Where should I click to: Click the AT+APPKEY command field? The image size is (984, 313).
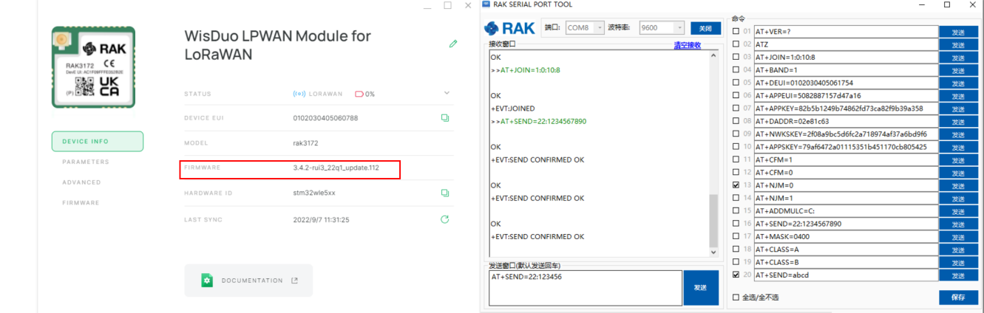pyautogui.click(x=846, y=109)
